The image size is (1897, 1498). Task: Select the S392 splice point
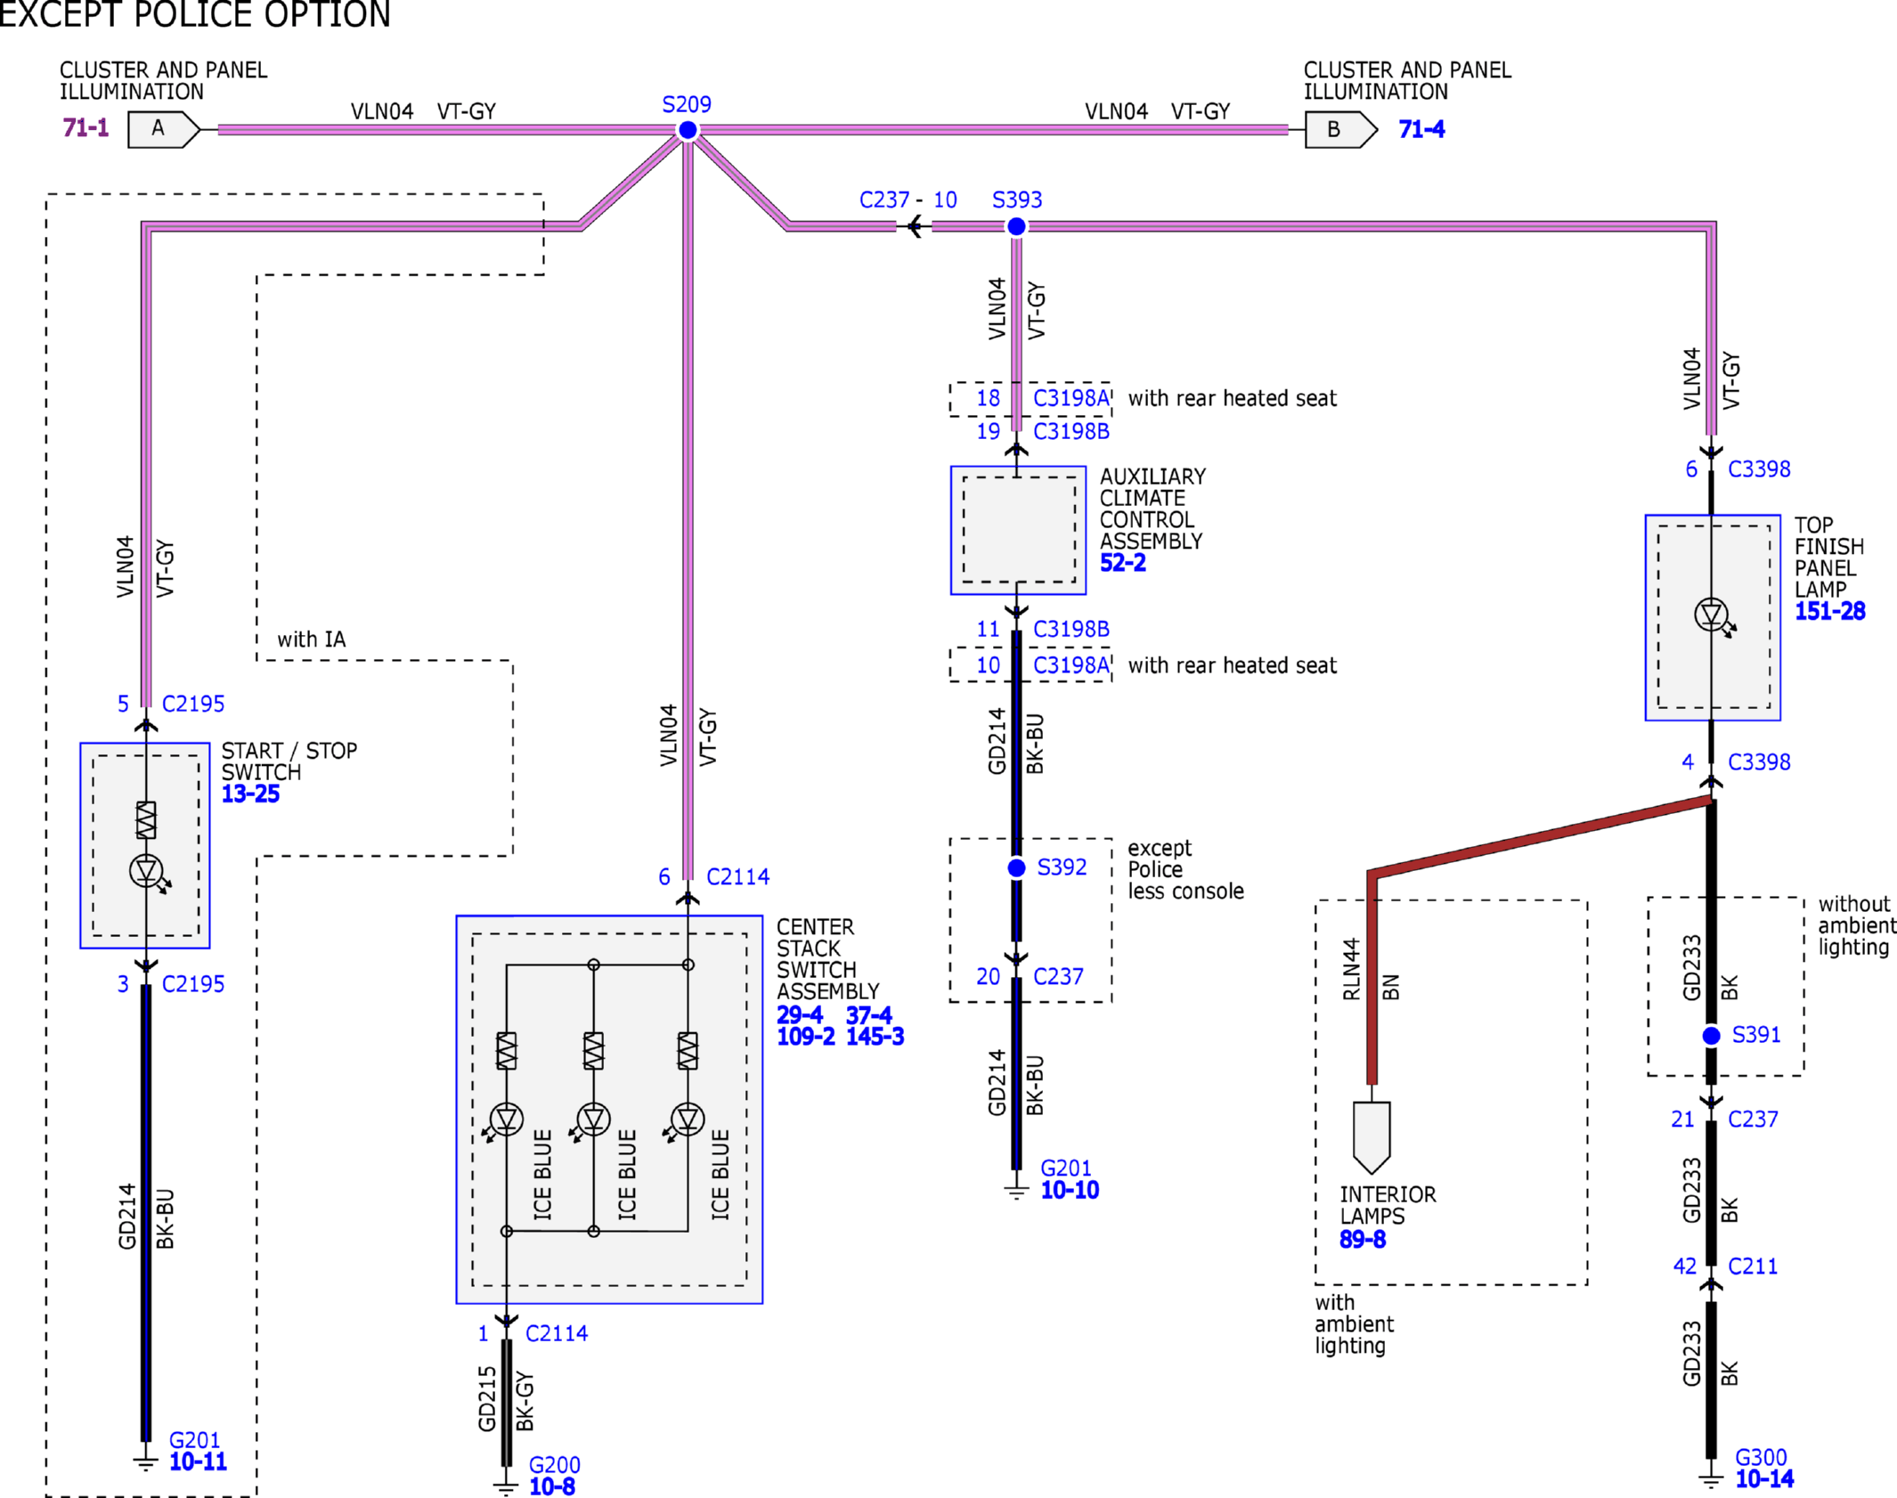tap(1016, 867)
